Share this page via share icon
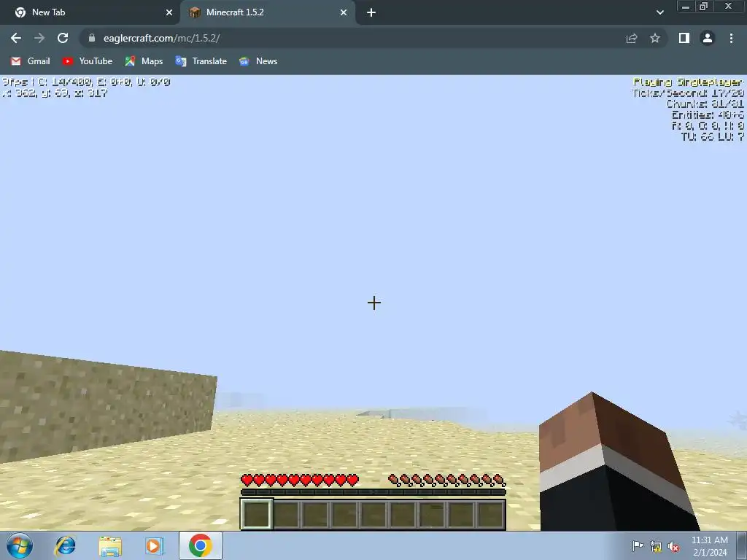The image size is (747, 560). tap(632, 38)
